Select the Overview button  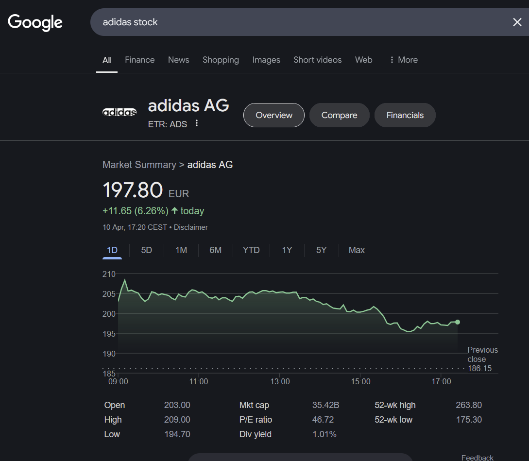[x=274, y=115]
